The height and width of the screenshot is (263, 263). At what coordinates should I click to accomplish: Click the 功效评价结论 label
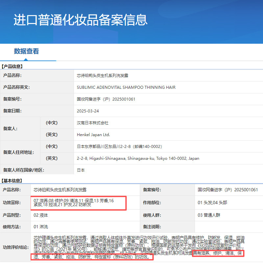point(16,247)
